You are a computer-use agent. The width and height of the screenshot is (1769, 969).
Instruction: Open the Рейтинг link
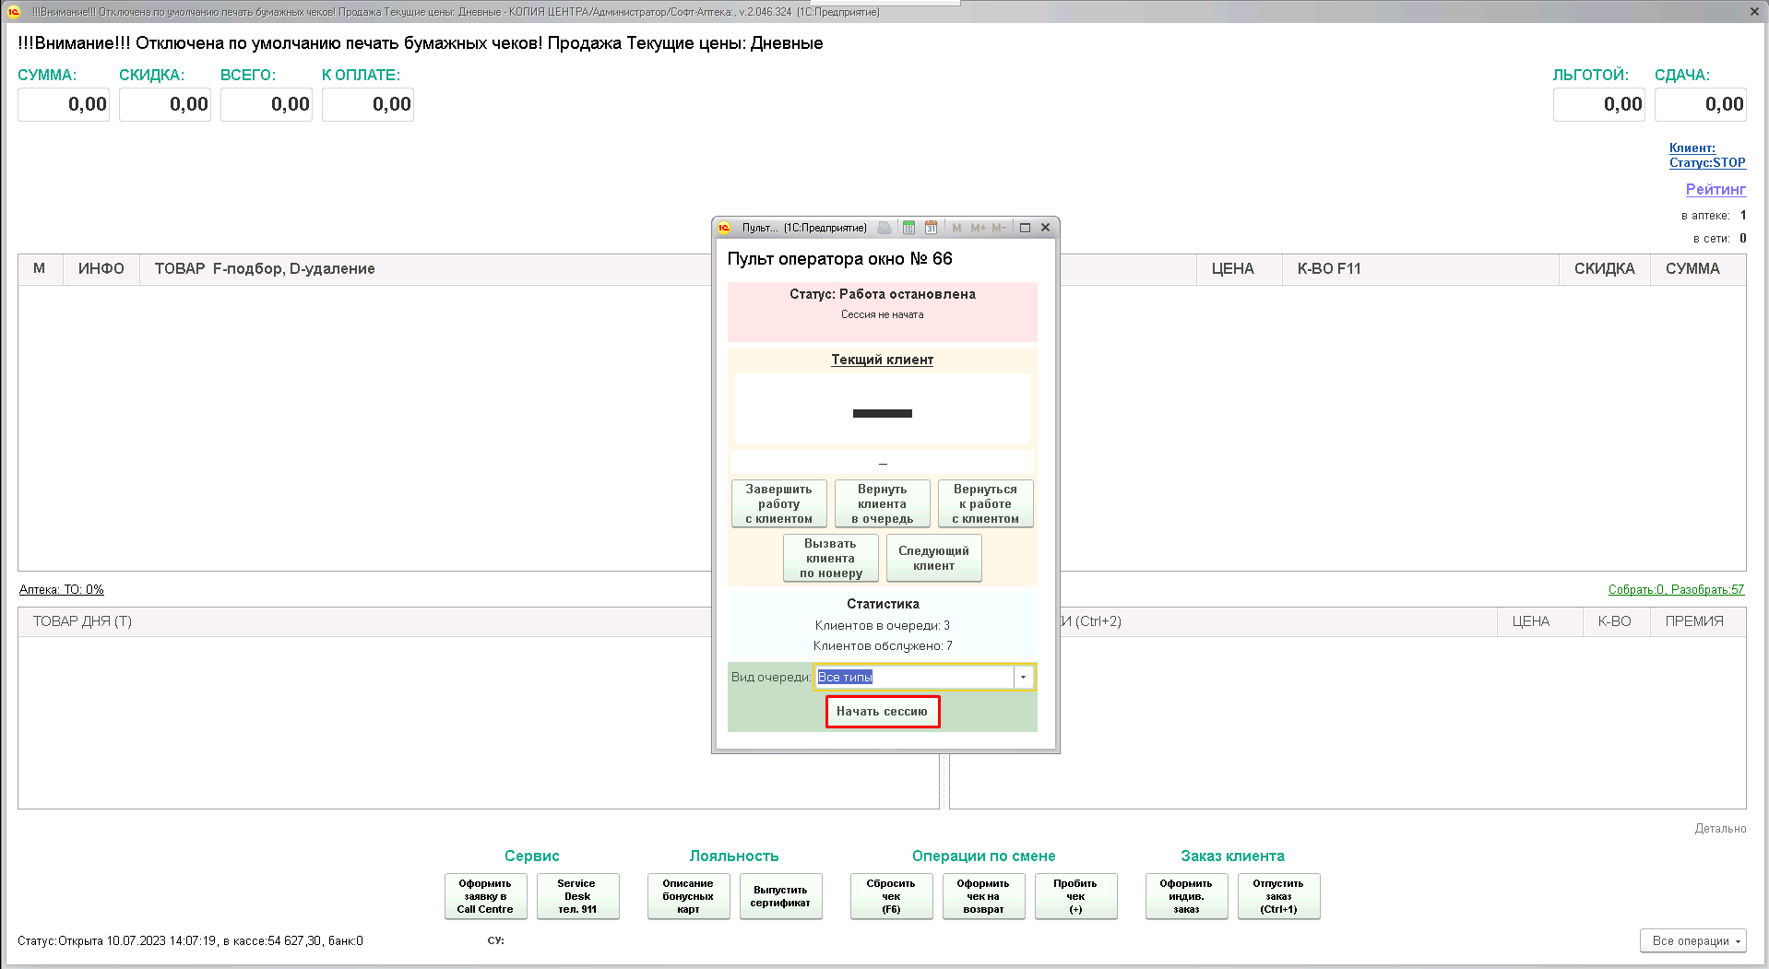(x=1715, y=189)
